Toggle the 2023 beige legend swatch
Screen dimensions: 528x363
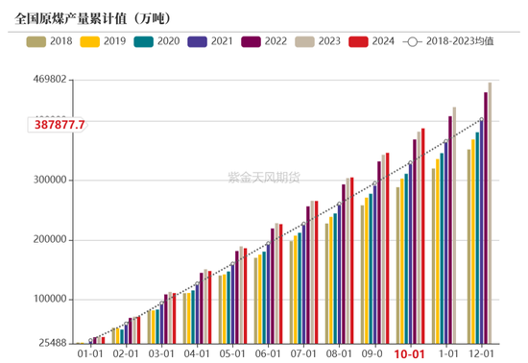[304, 41]
